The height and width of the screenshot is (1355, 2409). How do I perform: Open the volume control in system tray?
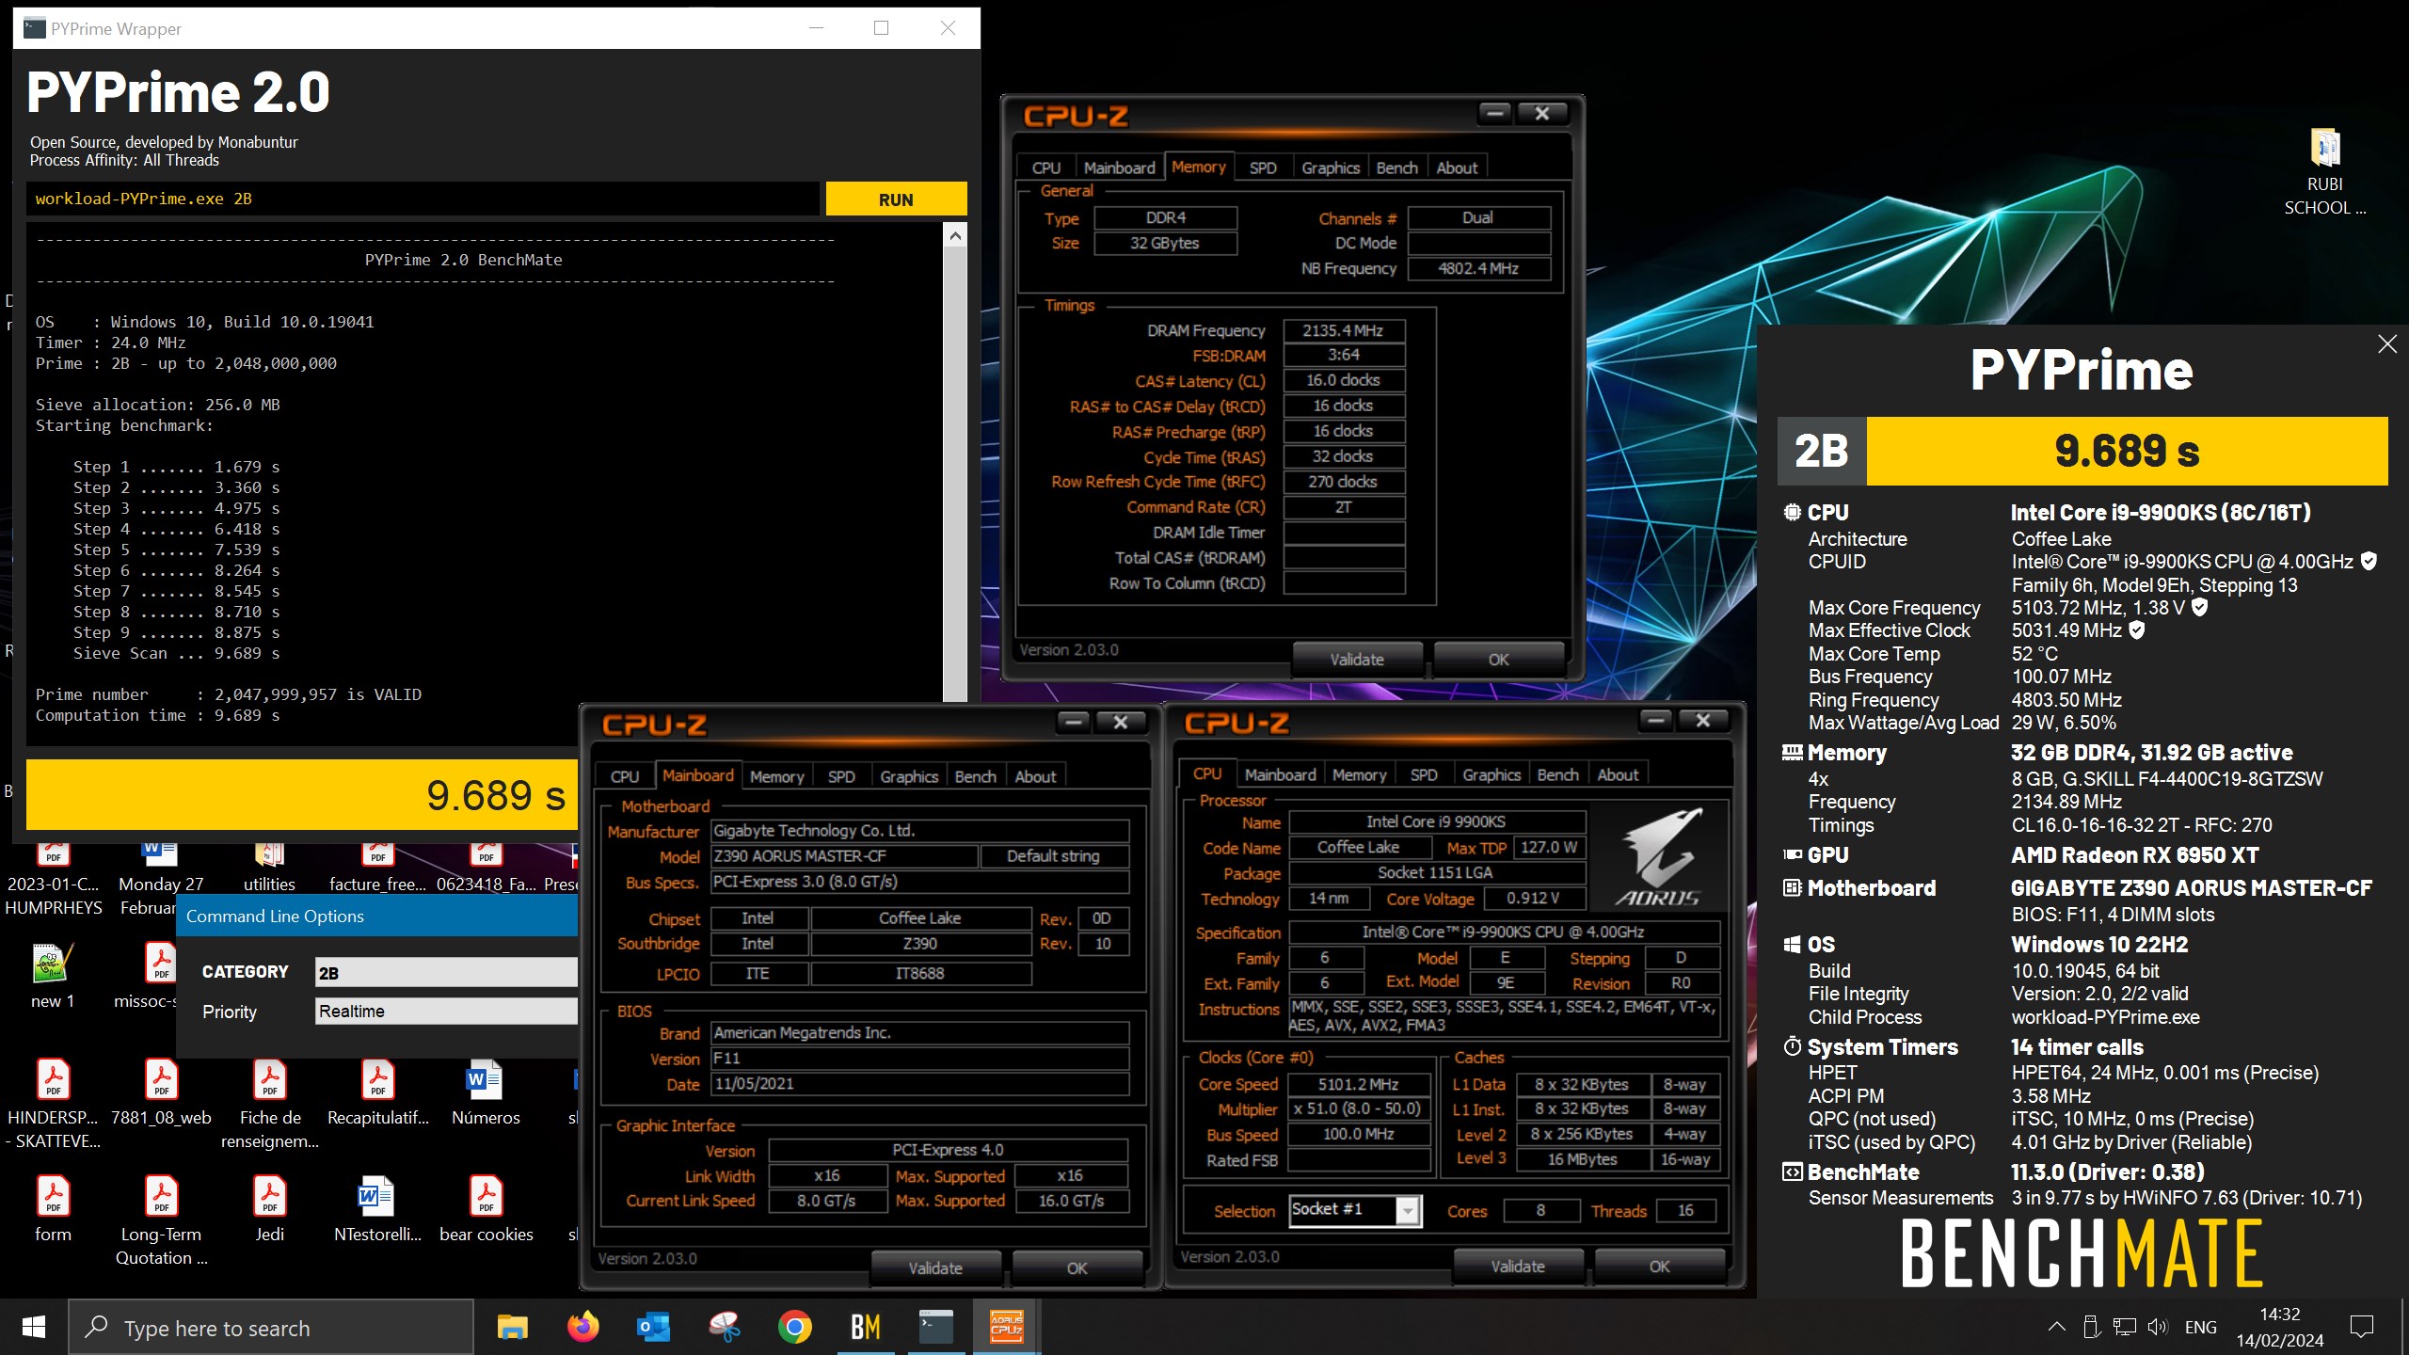tap(2158, 1327)
